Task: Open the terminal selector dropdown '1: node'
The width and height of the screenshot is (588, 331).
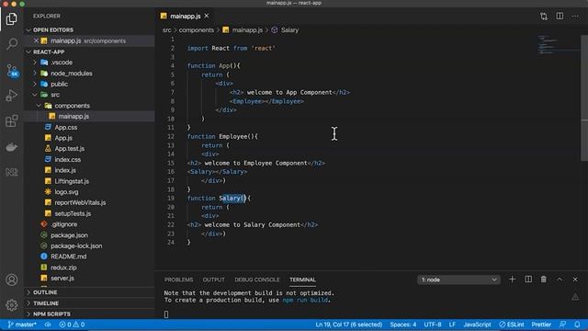Action: [458, 280]
